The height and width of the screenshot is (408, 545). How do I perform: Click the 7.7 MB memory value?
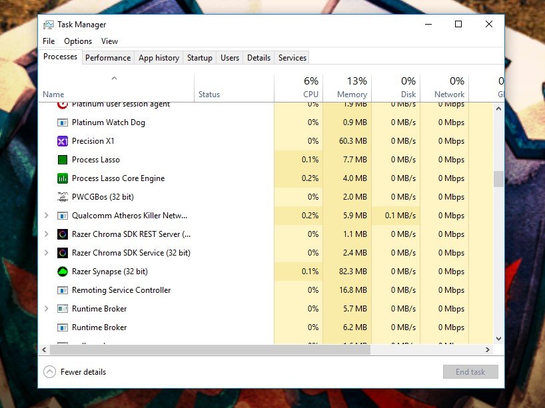click(x=355, y=160)
